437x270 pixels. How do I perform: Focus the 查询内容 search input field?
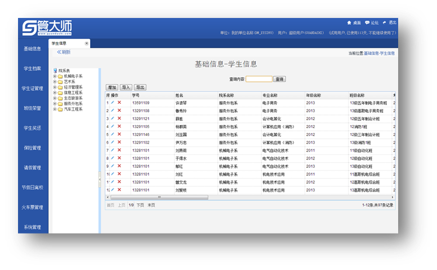pyautogui.click(x=259, y=79)
